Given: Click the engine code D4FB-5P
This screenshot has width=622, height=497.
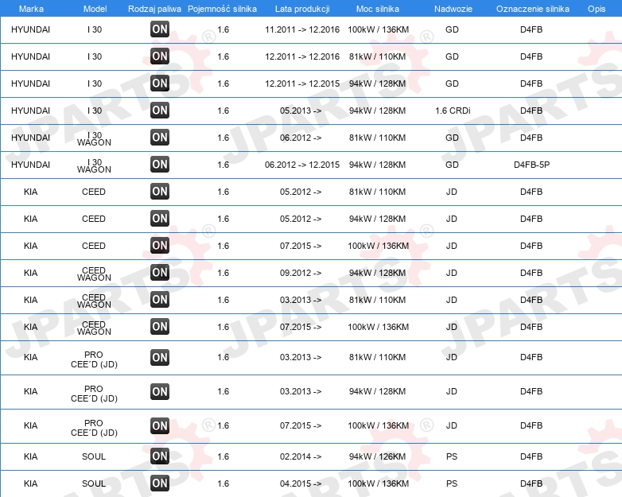Looking at the screenshot, I should (x=531, y=165).
